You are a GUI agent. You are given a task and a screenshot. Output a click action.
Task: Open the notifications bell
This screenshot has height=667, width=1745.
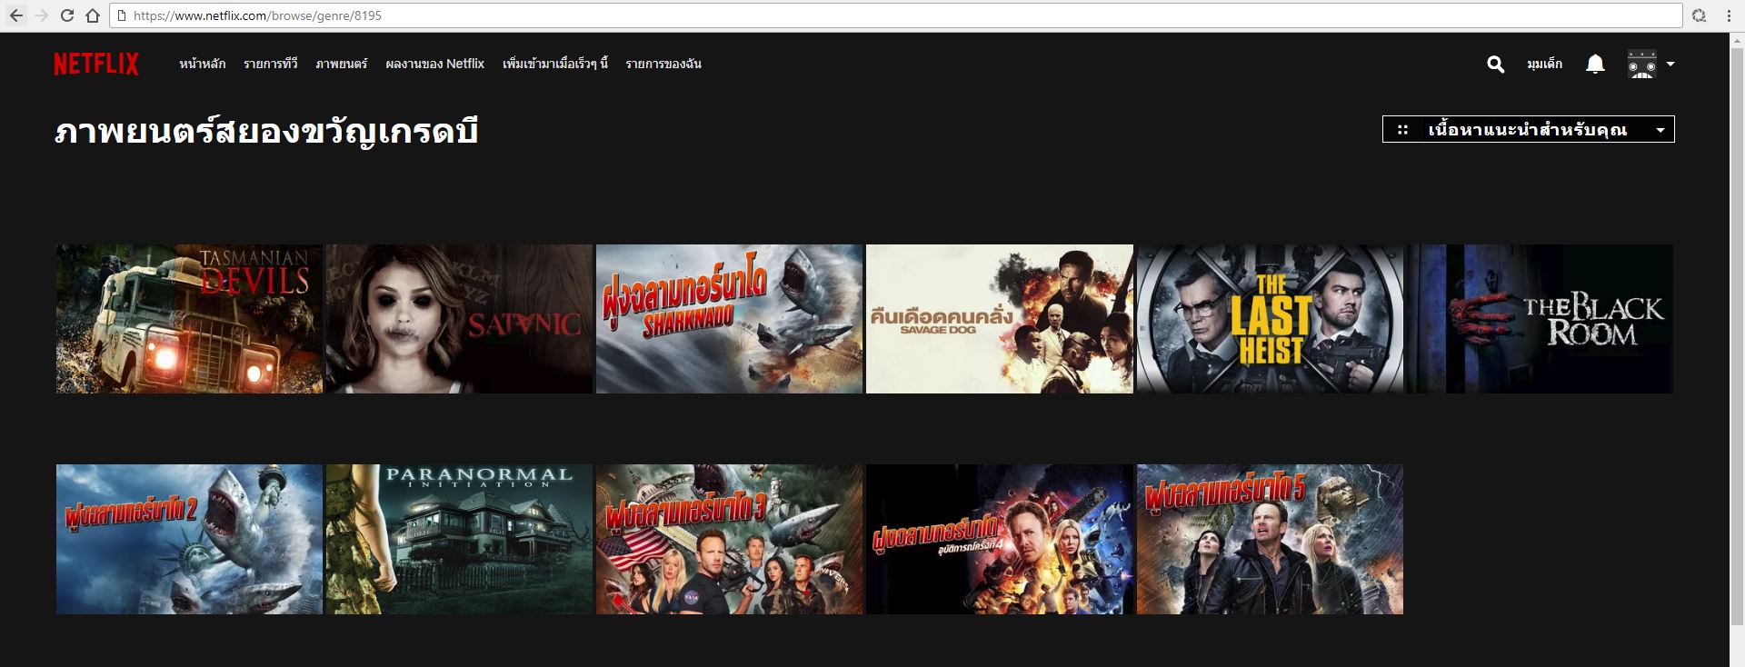(1595, 64)
